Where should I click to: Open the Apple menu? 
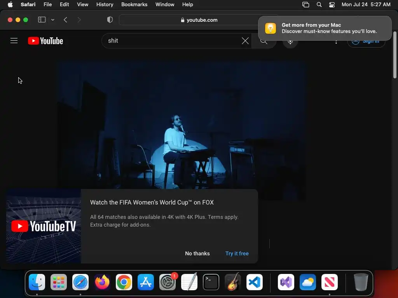[x=10, y=4]
